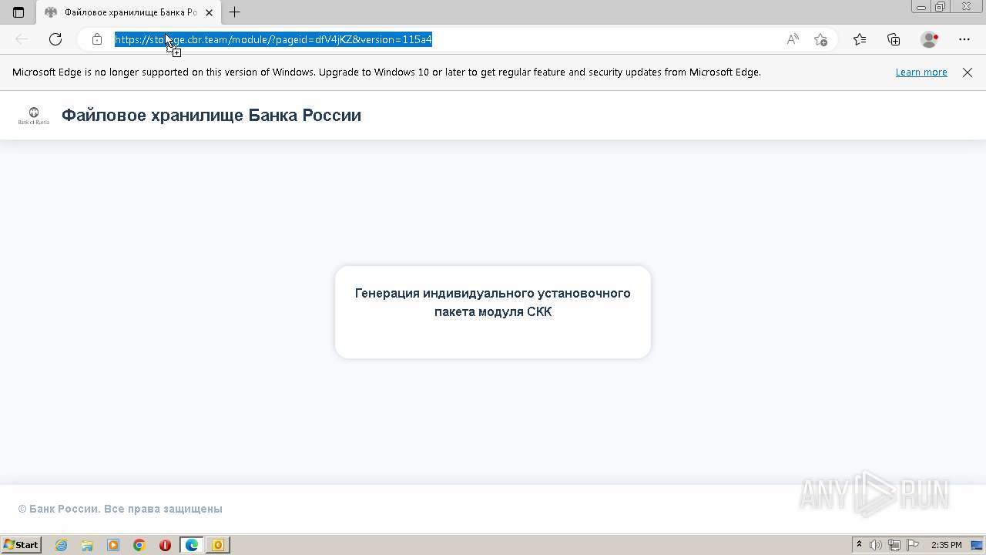Close the Файловое хранилище tab

[209, 12]
